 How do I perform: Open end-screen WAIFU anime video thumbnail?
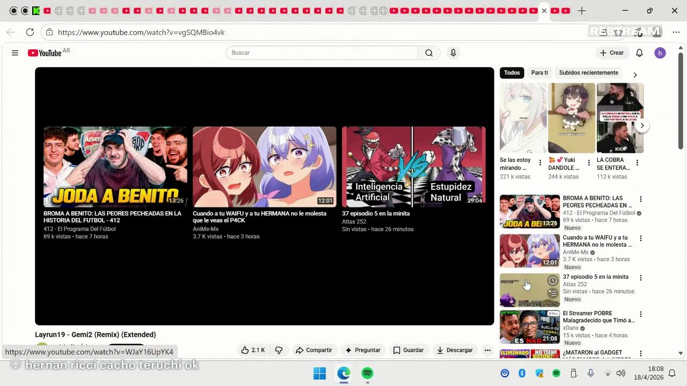[x=265, y=167]
